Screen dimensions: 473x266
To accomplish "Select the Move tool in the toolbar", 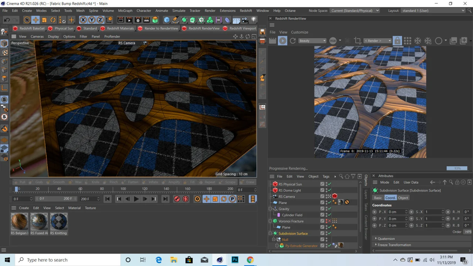I will point(35,20).
